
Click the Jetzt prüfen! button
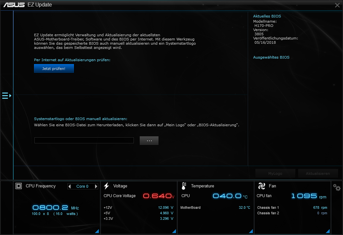pyautogui.click(x=54, y=68)
